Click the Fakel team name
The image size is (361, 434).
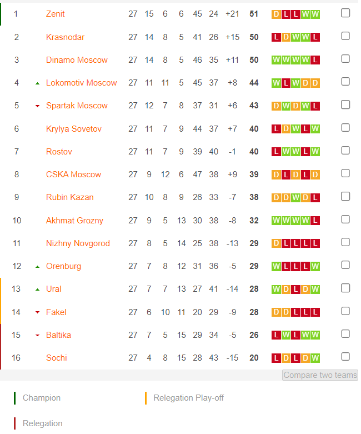pyautogui.click(x=56, y=312)
